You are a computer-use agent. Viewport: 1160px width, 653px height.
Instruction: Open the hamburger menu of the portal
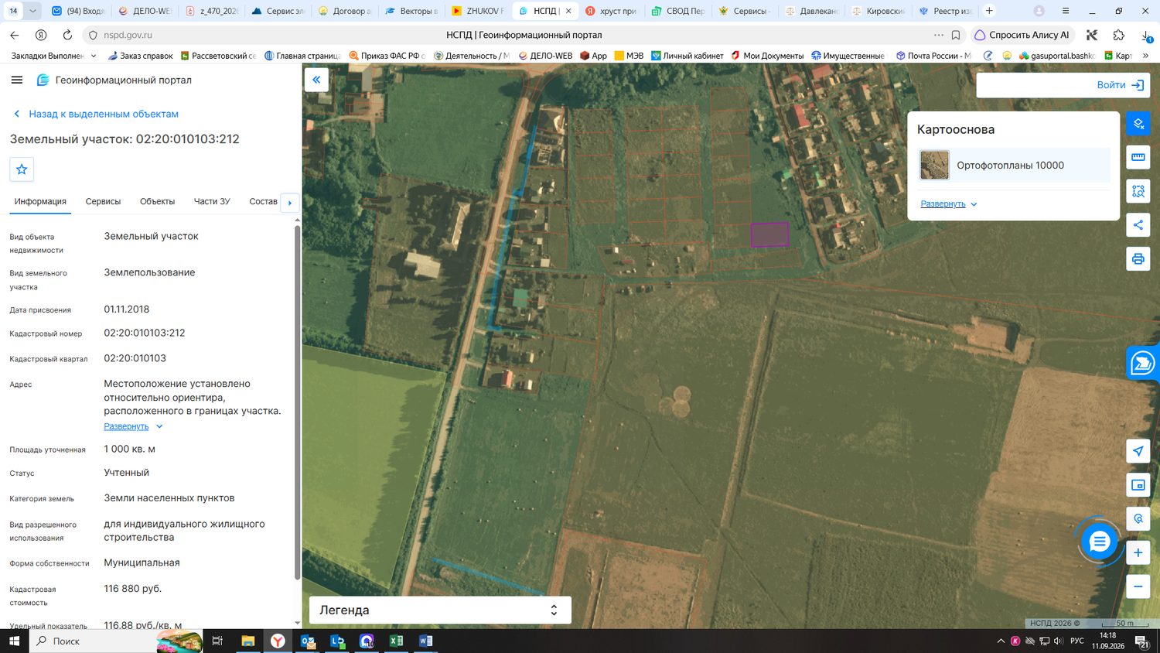tap(17, 80)
